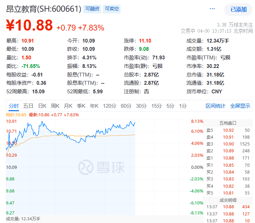Select the 卖1 order row at 10.88
Image resolution: width=255 pixels, height=223 pixels.
coord(228,158)
